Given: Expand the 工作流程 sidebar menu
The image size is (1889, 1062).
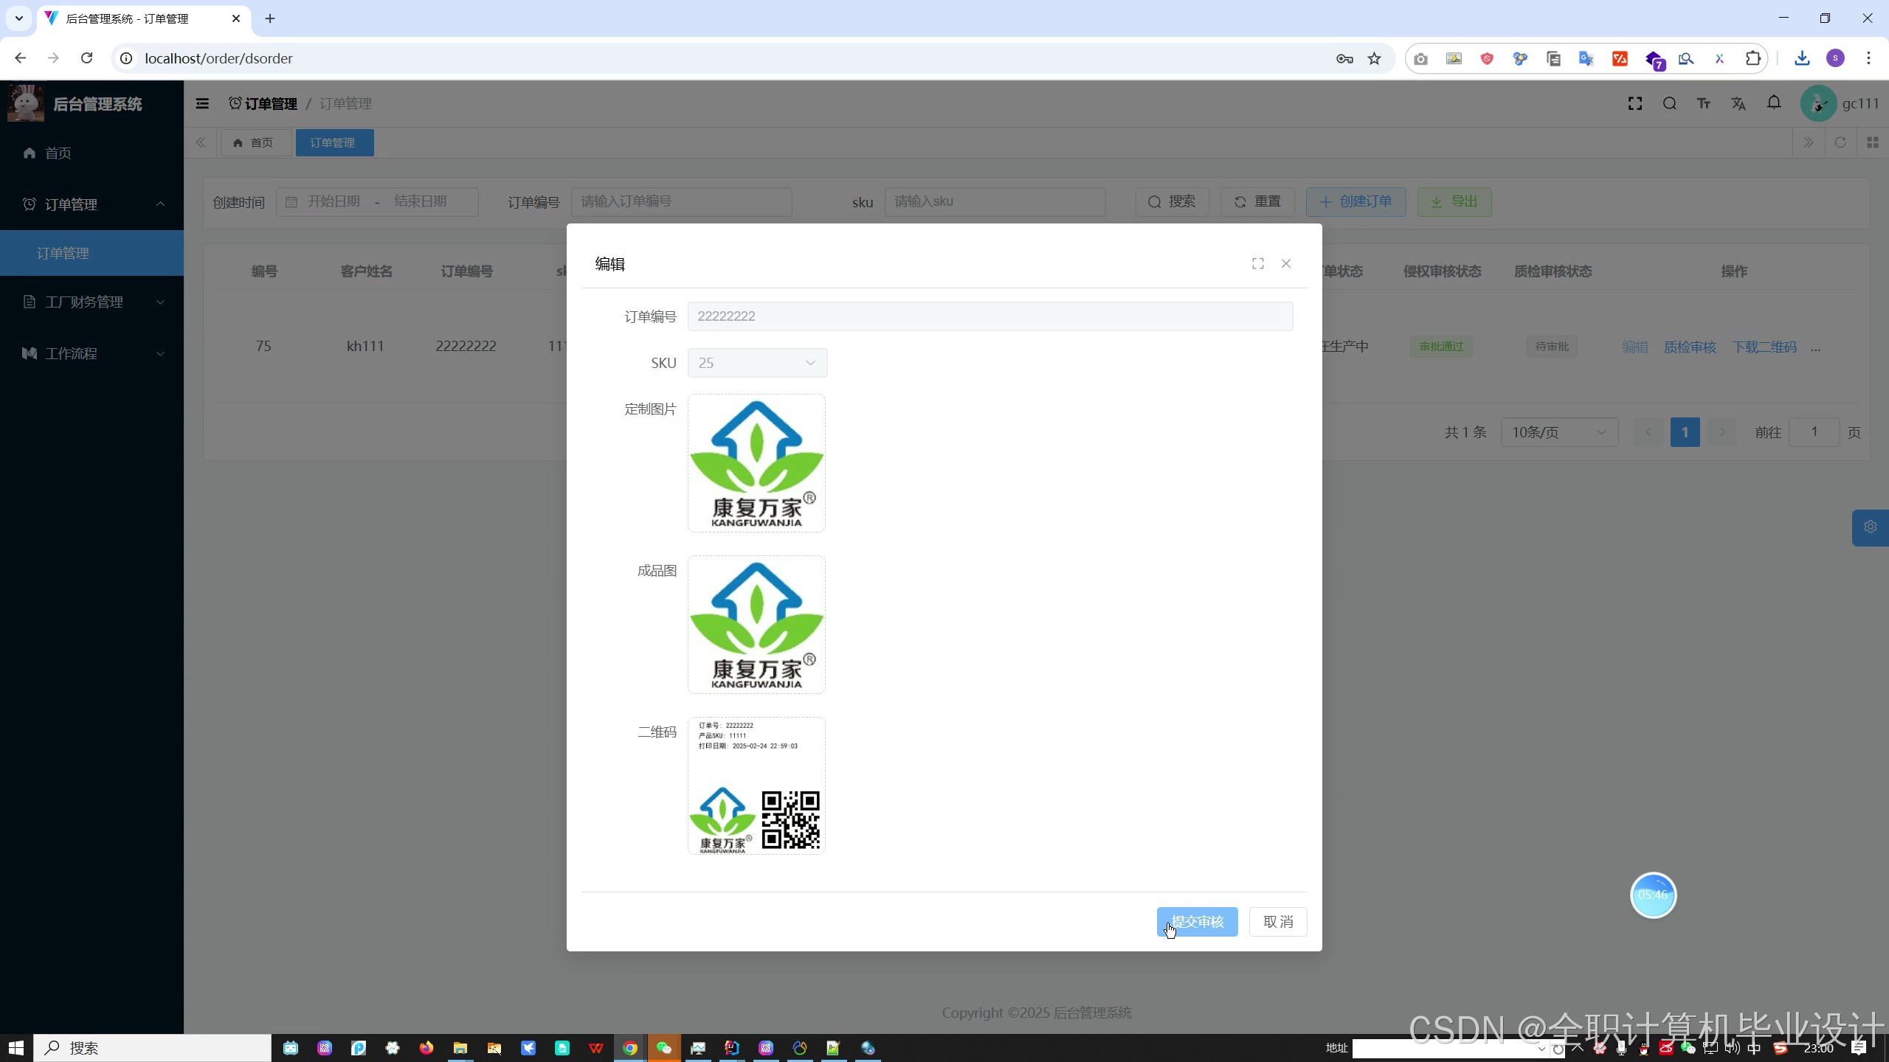Looking at the screenshot, I should (x=91, y=353).
